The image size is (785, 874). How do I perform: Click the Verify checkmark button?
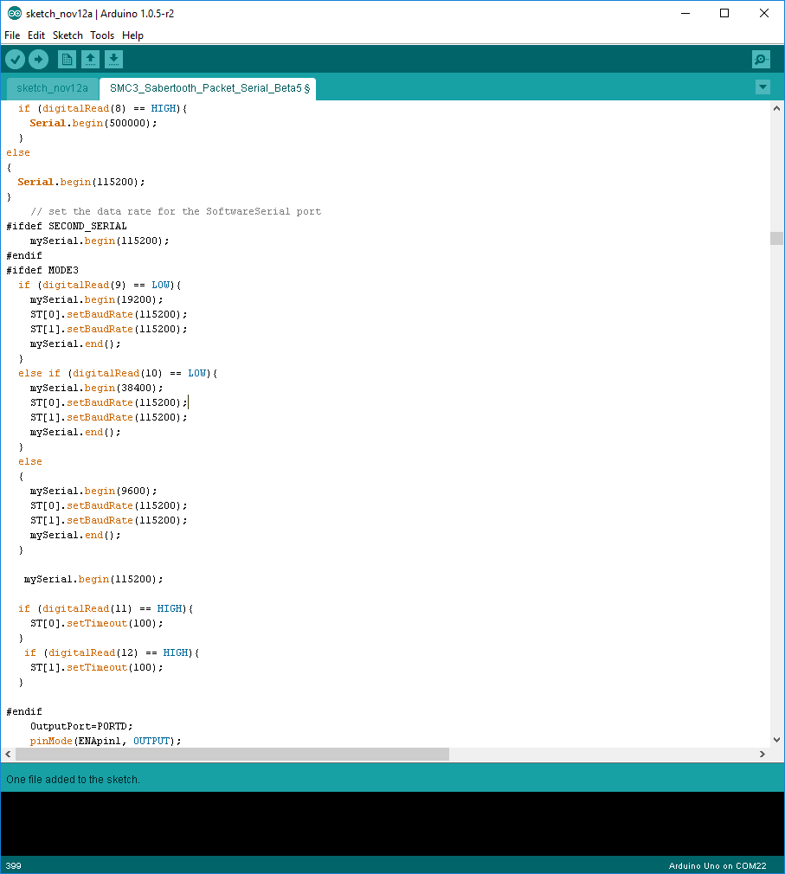tap(16, 59)
